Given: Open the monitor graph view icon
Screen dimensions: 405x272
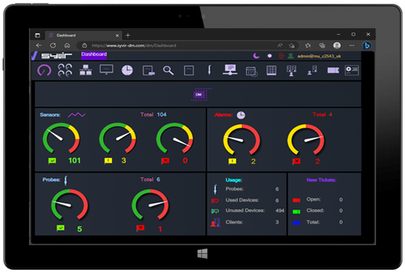Looking at the screenshot, I should point(106,70).
